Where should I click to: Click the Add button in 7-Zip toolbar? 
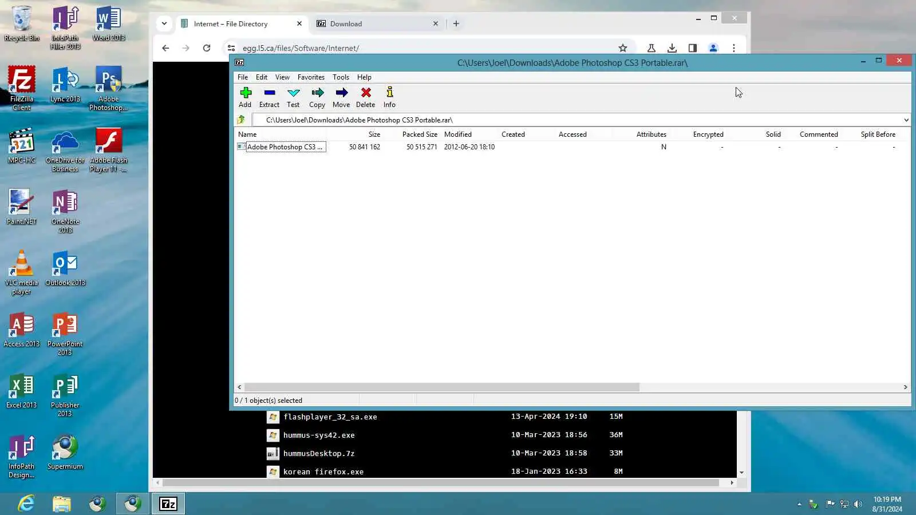[x=245, y=97]
